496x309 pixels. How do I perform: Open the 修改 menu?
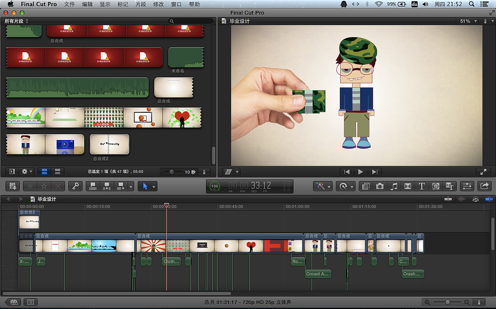coord(159,4)
